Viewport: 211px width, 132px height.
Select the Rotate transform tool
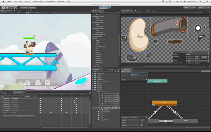(x=11, y=8)
